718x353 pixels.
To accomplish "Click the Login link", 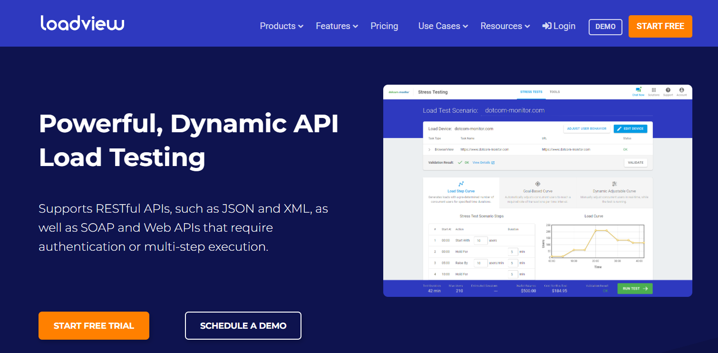I will (x=559, y=26).
